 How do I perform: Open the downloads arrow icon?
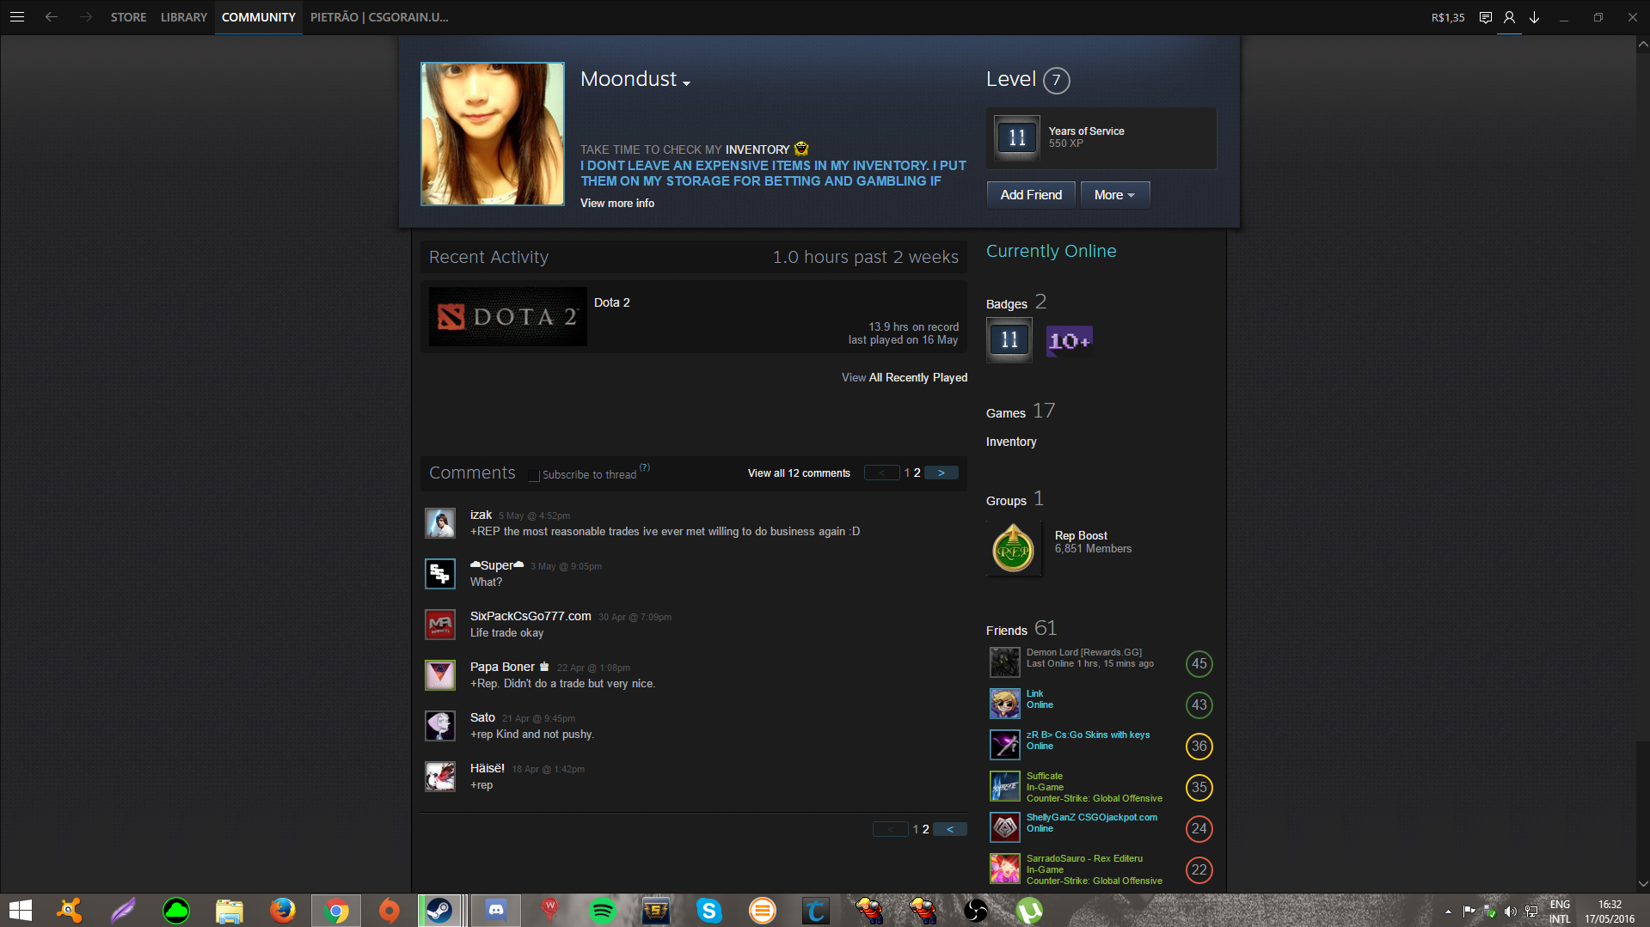pyautogui.click(x=1534, y=17)
